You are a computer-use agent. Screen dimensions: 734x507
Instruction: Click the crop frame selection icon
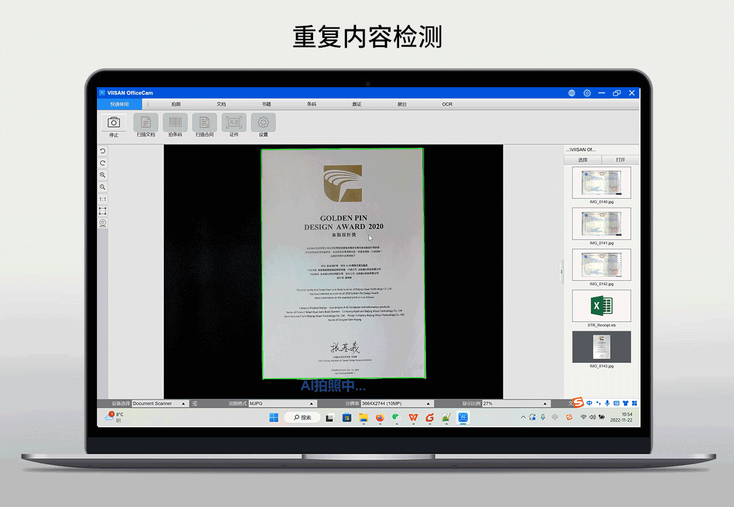click(x=103, y=211)
